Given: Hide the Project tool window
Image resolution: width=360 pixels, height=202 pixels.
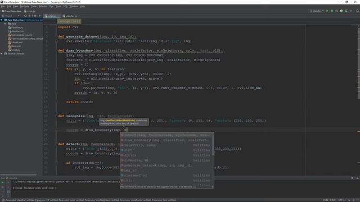Looking at the screenshot, I should click(40, 16).
